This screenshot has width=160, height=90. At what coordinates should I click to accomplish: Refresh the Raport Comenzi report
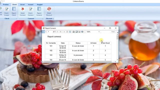coord(70,32)
